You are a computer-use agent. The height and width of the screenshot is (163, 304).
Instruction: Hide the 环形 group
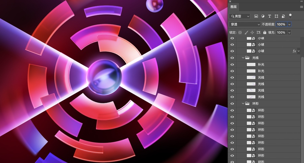(x=232, y=104)
